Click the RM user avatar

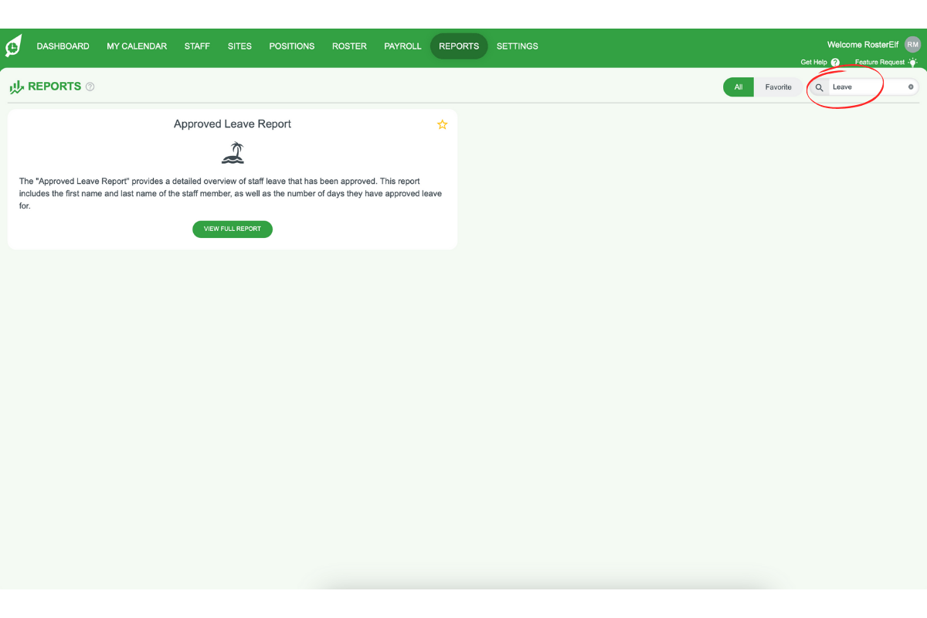tap(913, 45)
